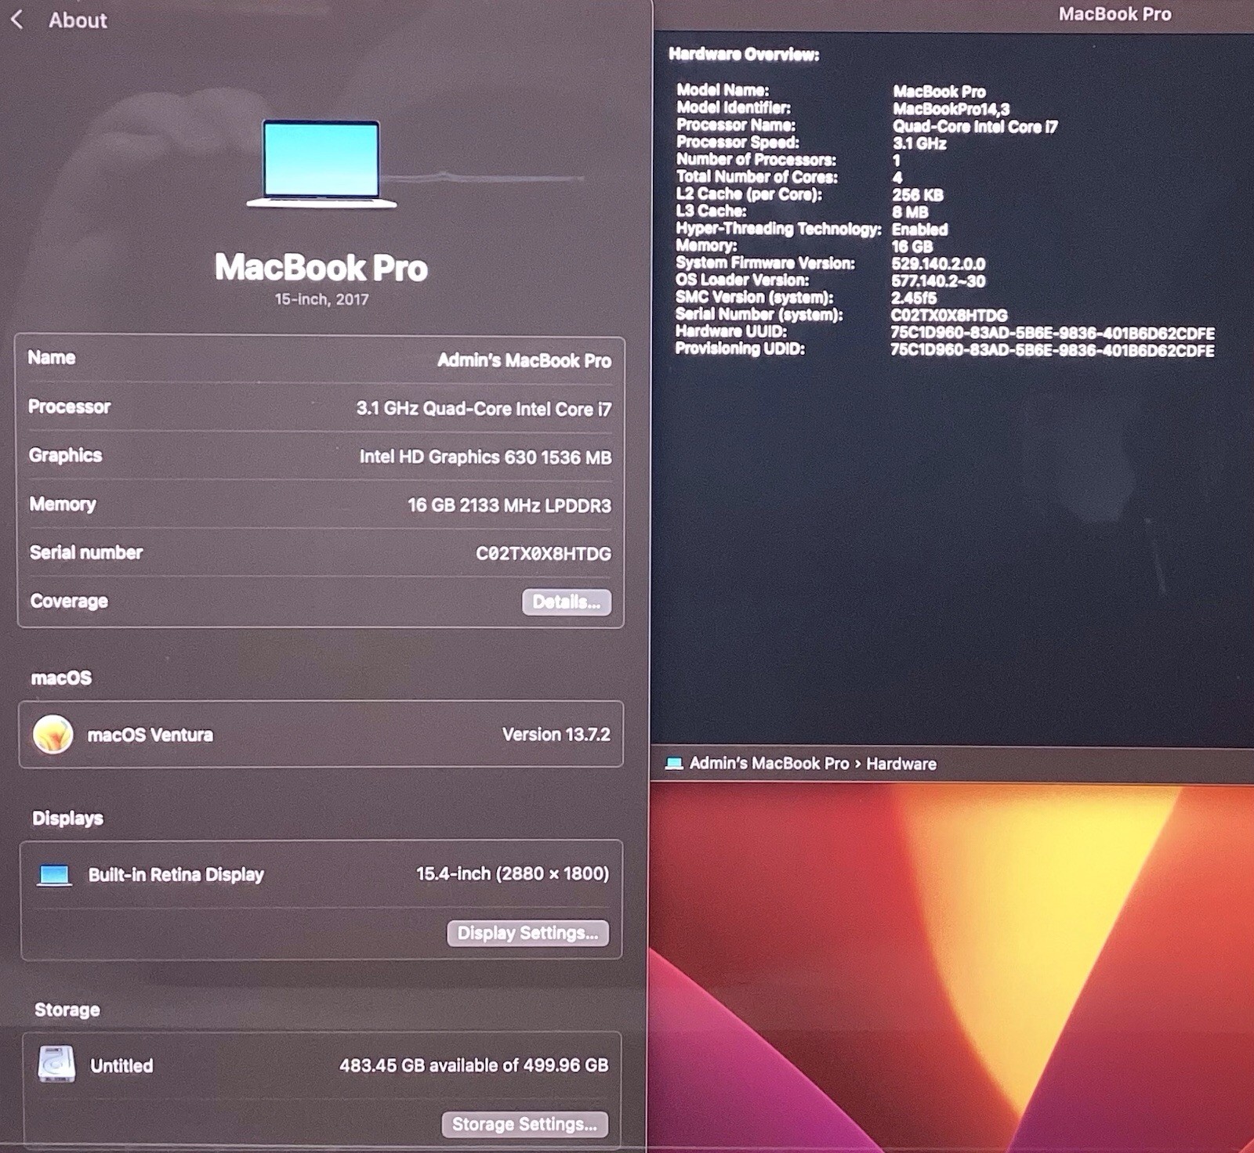
Task: Click the large MacBook Pro heading in About
Action: pyautogui.click(x=321, y=267)
